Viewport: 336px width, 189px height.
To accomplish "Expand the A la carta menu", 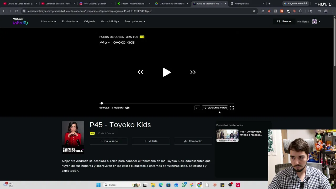I will pyautogui.click(x=48, y=21).
